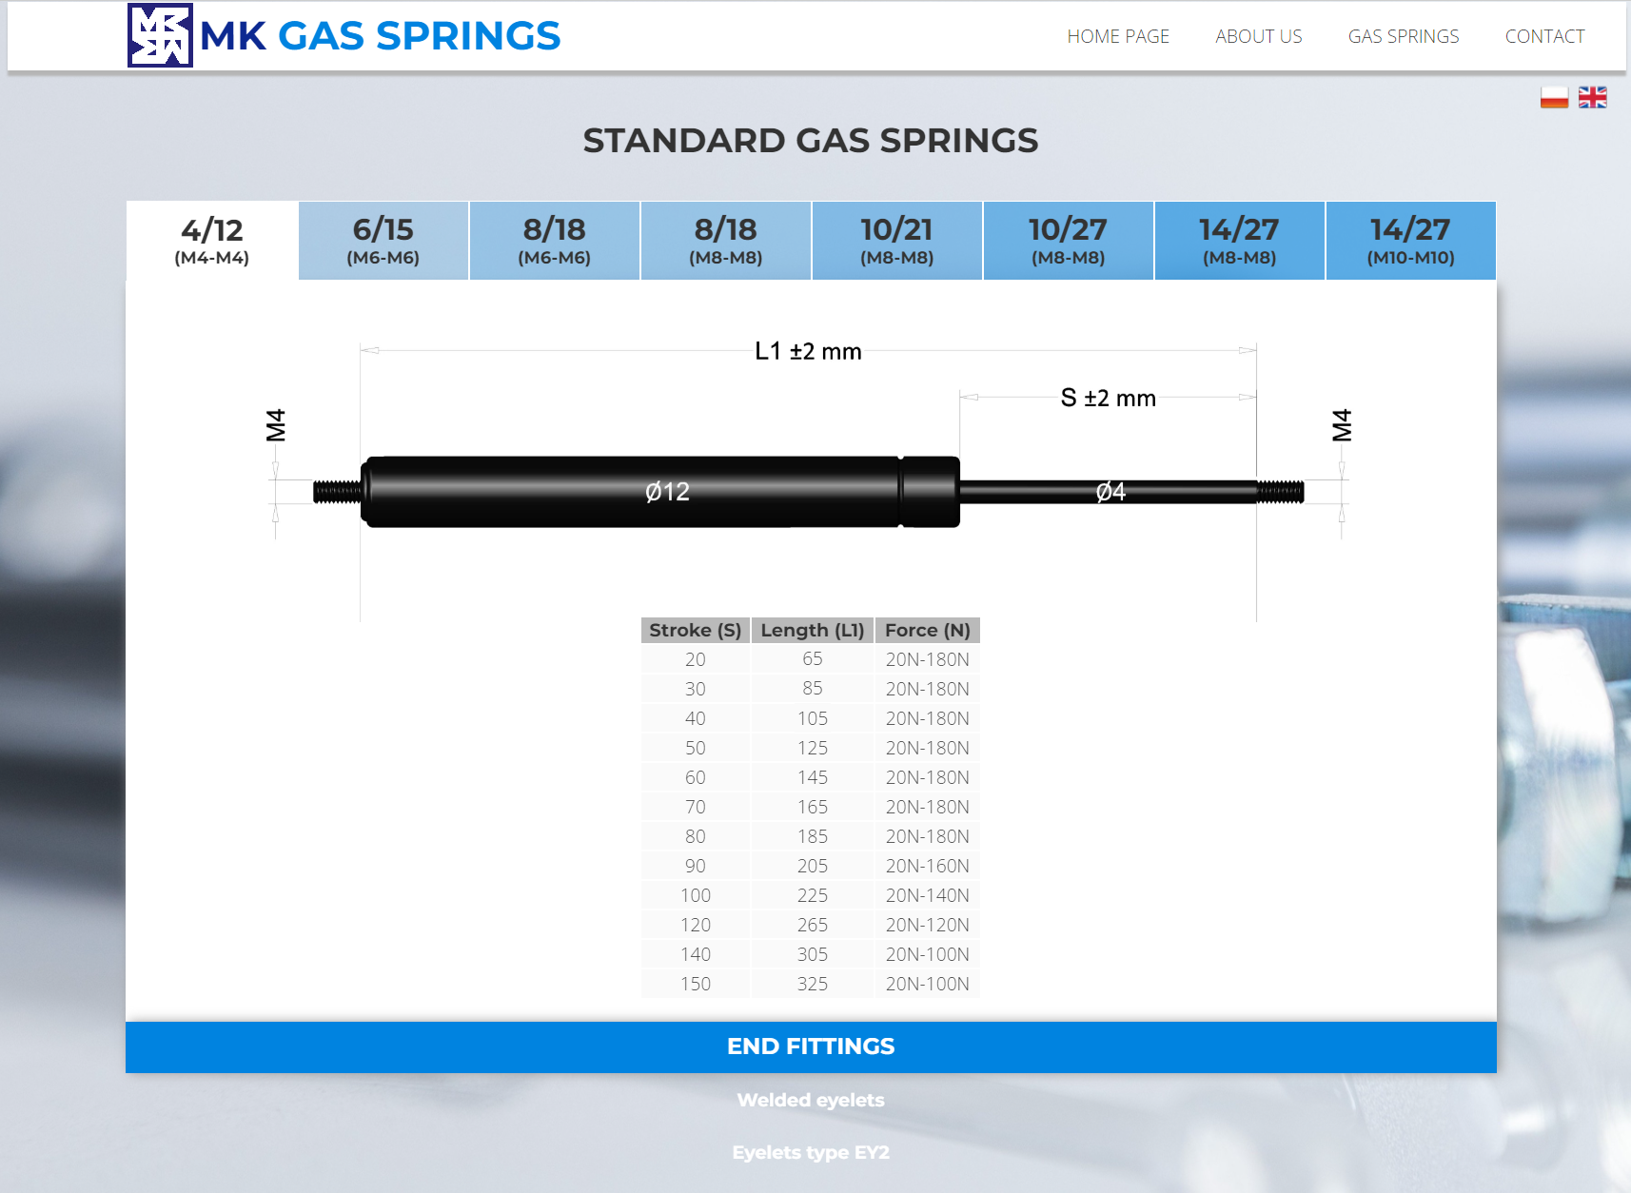This screenshot has width=1631, height=1193.
Task: Select the 10/27 (M8-M8) spring tab
Action: (x=1068, y=240)
